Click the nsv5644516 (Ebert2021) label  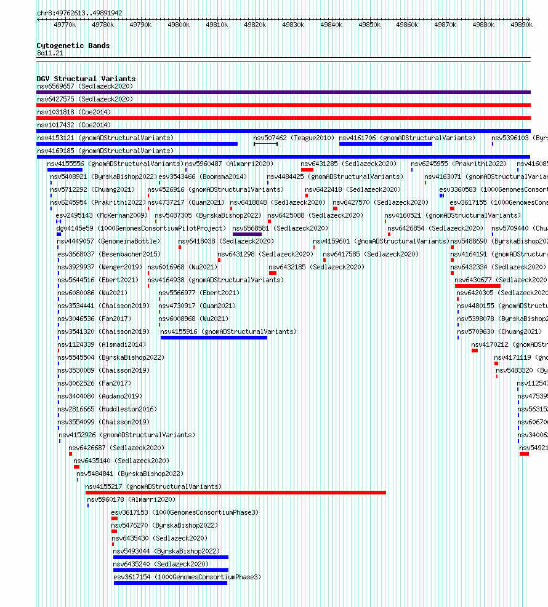point(98,280)
